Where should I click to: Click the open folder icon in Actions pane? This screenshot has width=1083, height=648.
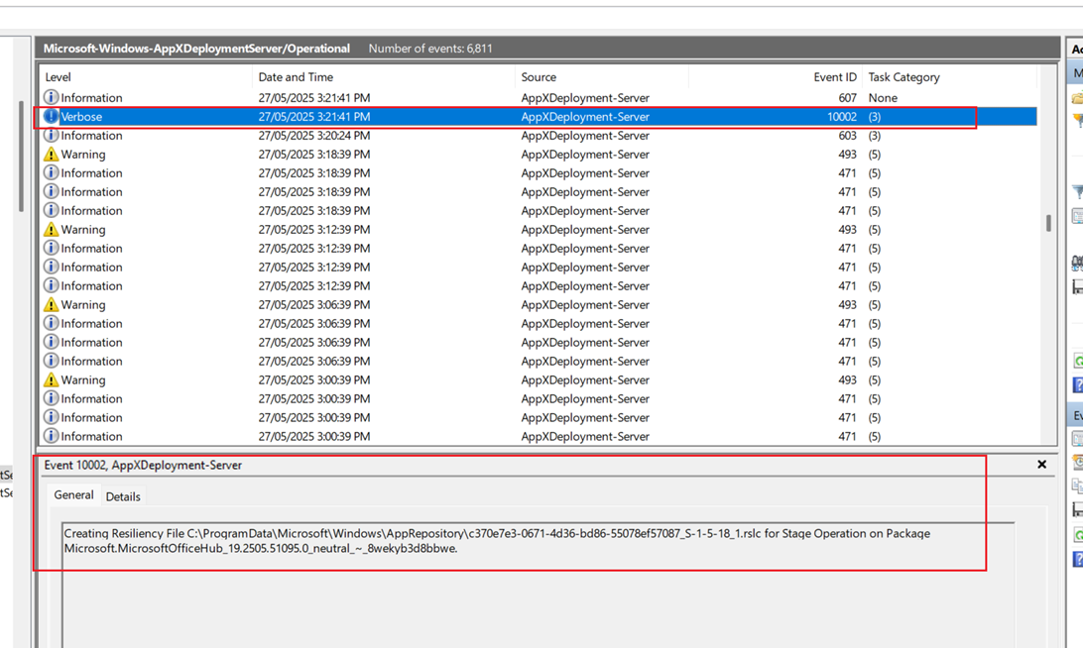tap(1077, 98)
